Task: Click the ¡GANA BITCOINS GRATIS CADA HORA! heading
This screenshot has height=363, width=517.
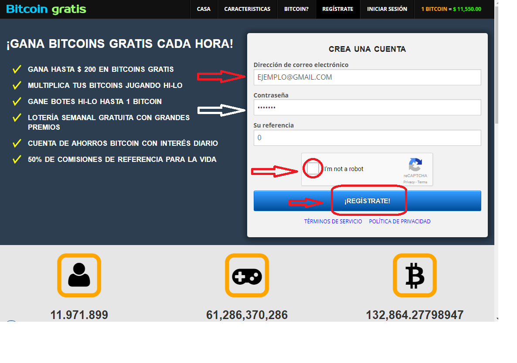Action: (x=120, y=44)
